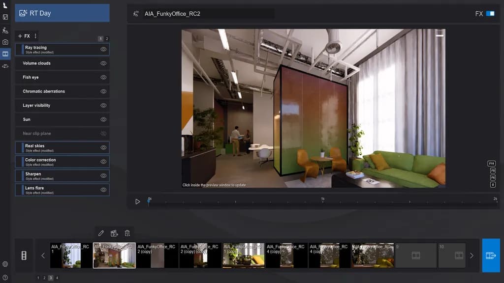504x283 pixels.
Task: Open the 360 panorama mode icon
Action: tap(5, 66)
